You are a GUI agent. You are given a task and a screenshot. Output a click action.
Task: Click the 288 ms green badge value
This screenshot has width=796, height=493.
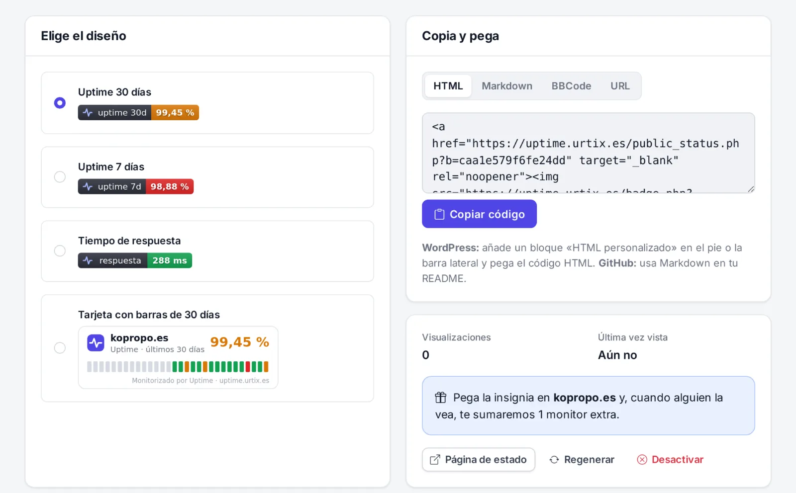click(x=170, y=260)
